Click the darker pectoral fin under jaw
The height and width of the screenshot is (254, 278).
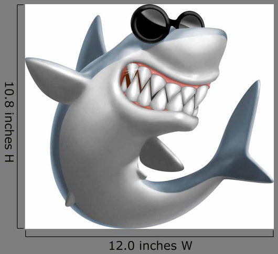(159, 155)
